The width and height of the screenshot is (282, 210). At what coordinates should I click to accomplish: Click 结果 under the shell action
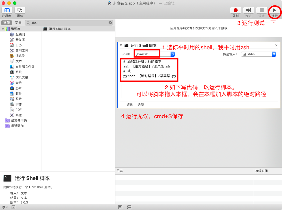[130, 105]
